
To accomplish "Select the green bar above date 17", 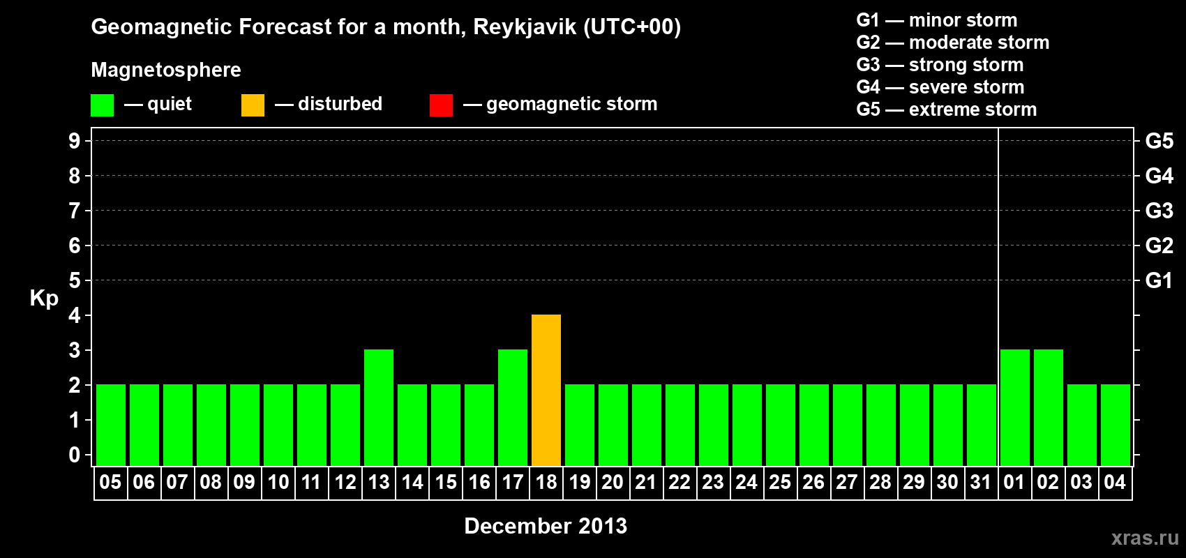I will [x=513, y=408].
